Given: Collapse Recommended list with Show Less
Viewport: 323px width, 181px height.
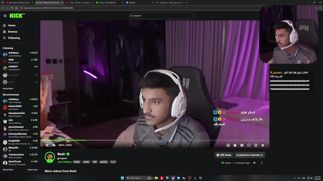Looking at the screenshot, I should (x=33, y=170).
